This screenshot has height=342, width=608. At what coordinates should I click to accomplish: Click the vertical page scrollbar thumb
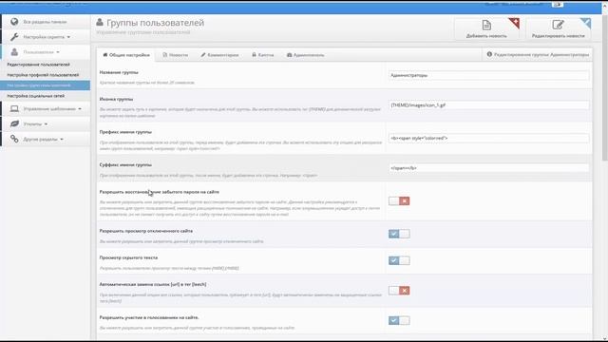[604, 87]
